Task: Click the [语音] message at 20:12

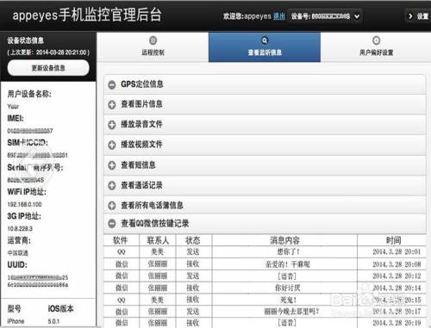Action: pos(287,276)
